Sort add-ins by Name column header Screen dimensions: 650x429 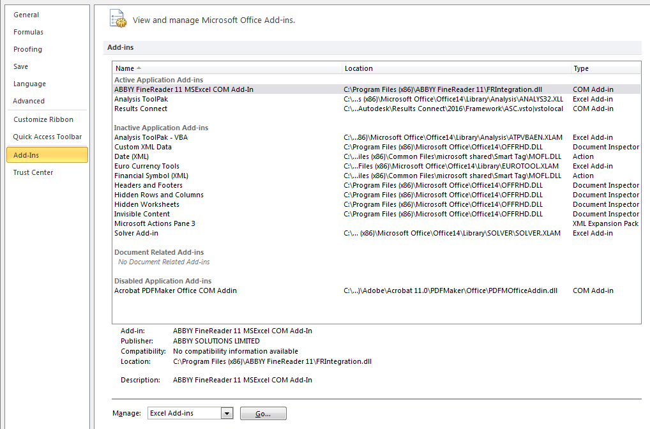coord(227,68)
